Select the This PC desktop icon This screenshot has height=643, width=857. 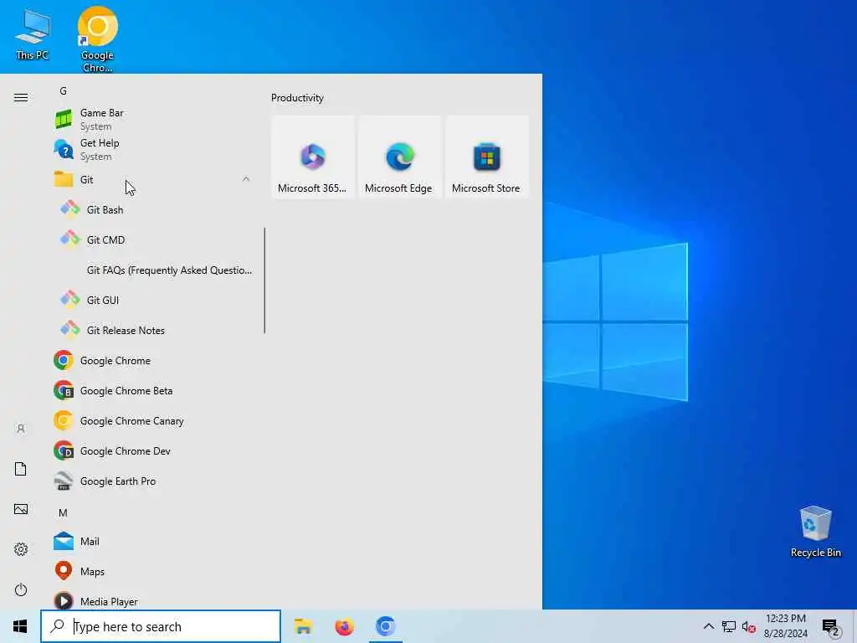[33, 35]
